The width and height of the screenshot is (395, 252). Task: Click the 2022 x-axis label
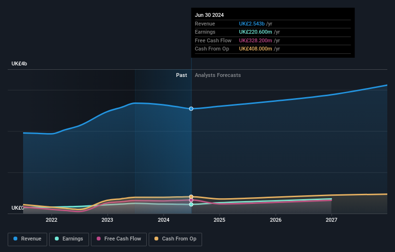coord(51,220)
